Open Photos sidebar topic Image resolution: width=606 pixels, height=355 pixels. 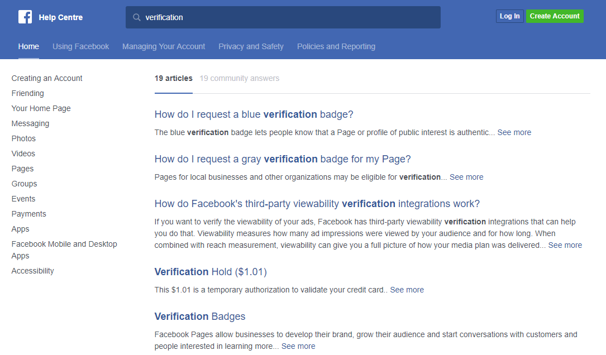click(x=23, y=138)
